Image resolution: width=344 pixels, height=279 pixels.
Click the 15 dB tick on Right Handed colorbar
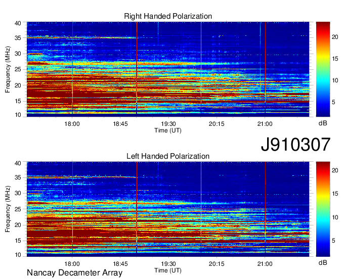[335, 59]
